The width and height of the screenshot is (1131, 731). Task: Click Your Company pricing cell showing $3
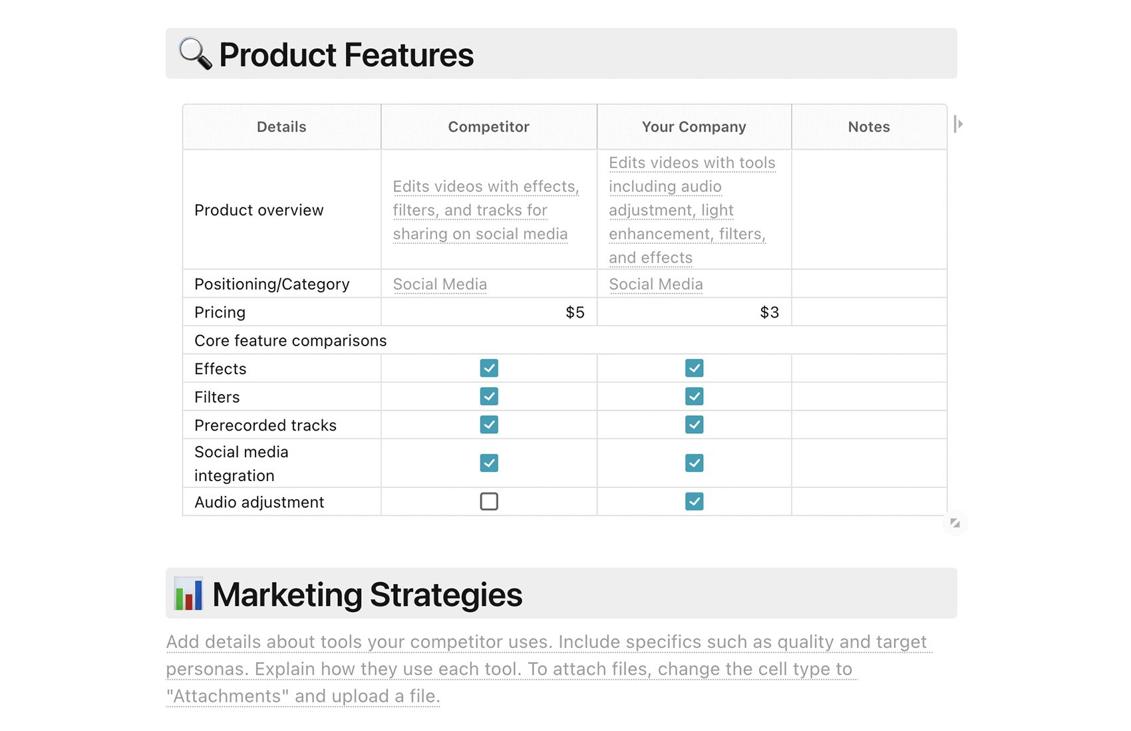[694, 312]
